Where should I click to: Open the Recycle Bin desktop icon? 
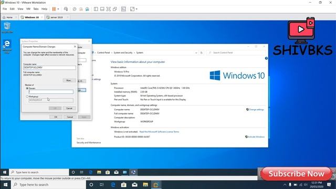coord(7,28)
